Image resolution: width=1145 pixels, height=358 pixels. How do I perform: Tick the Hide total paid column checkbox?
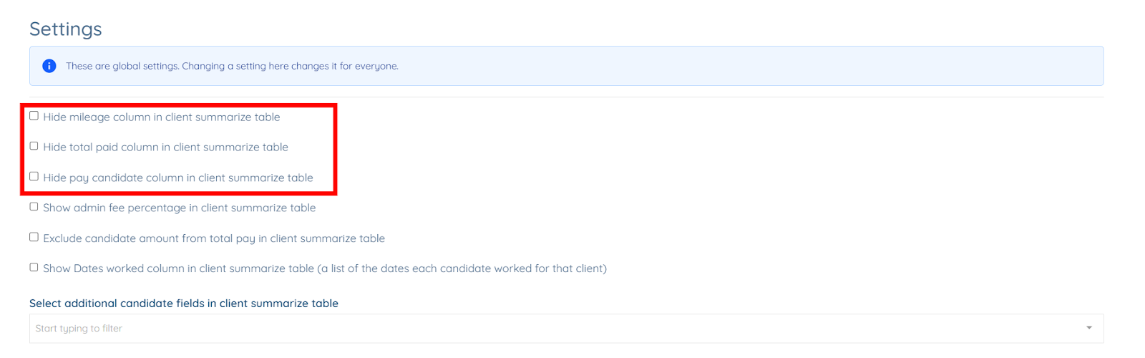click(x=34, y=146)
